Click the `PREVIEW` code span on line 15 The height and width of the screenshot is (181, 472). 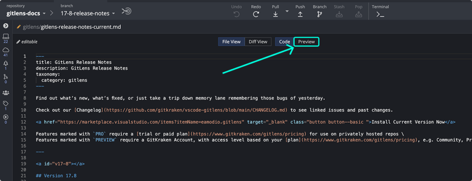click(x=105, y=140)
